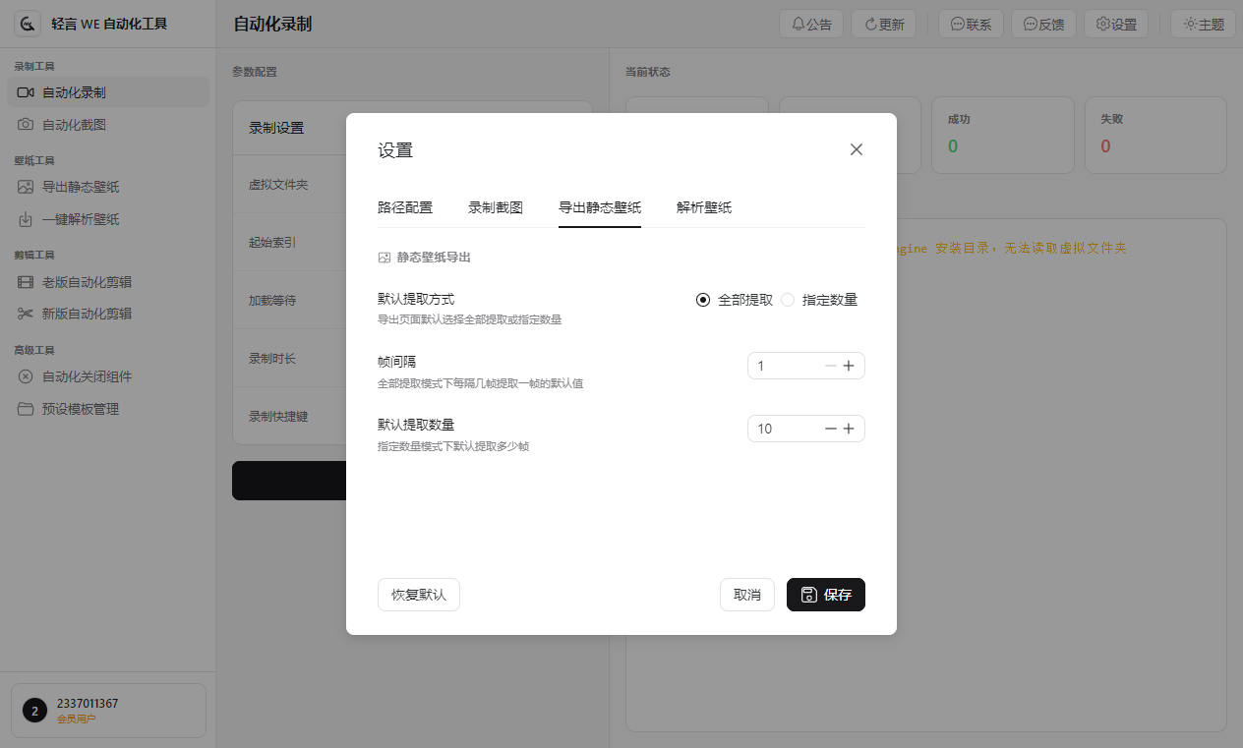
Task: Open the 公告 announcements panel
Action: [x=810, y=24]
